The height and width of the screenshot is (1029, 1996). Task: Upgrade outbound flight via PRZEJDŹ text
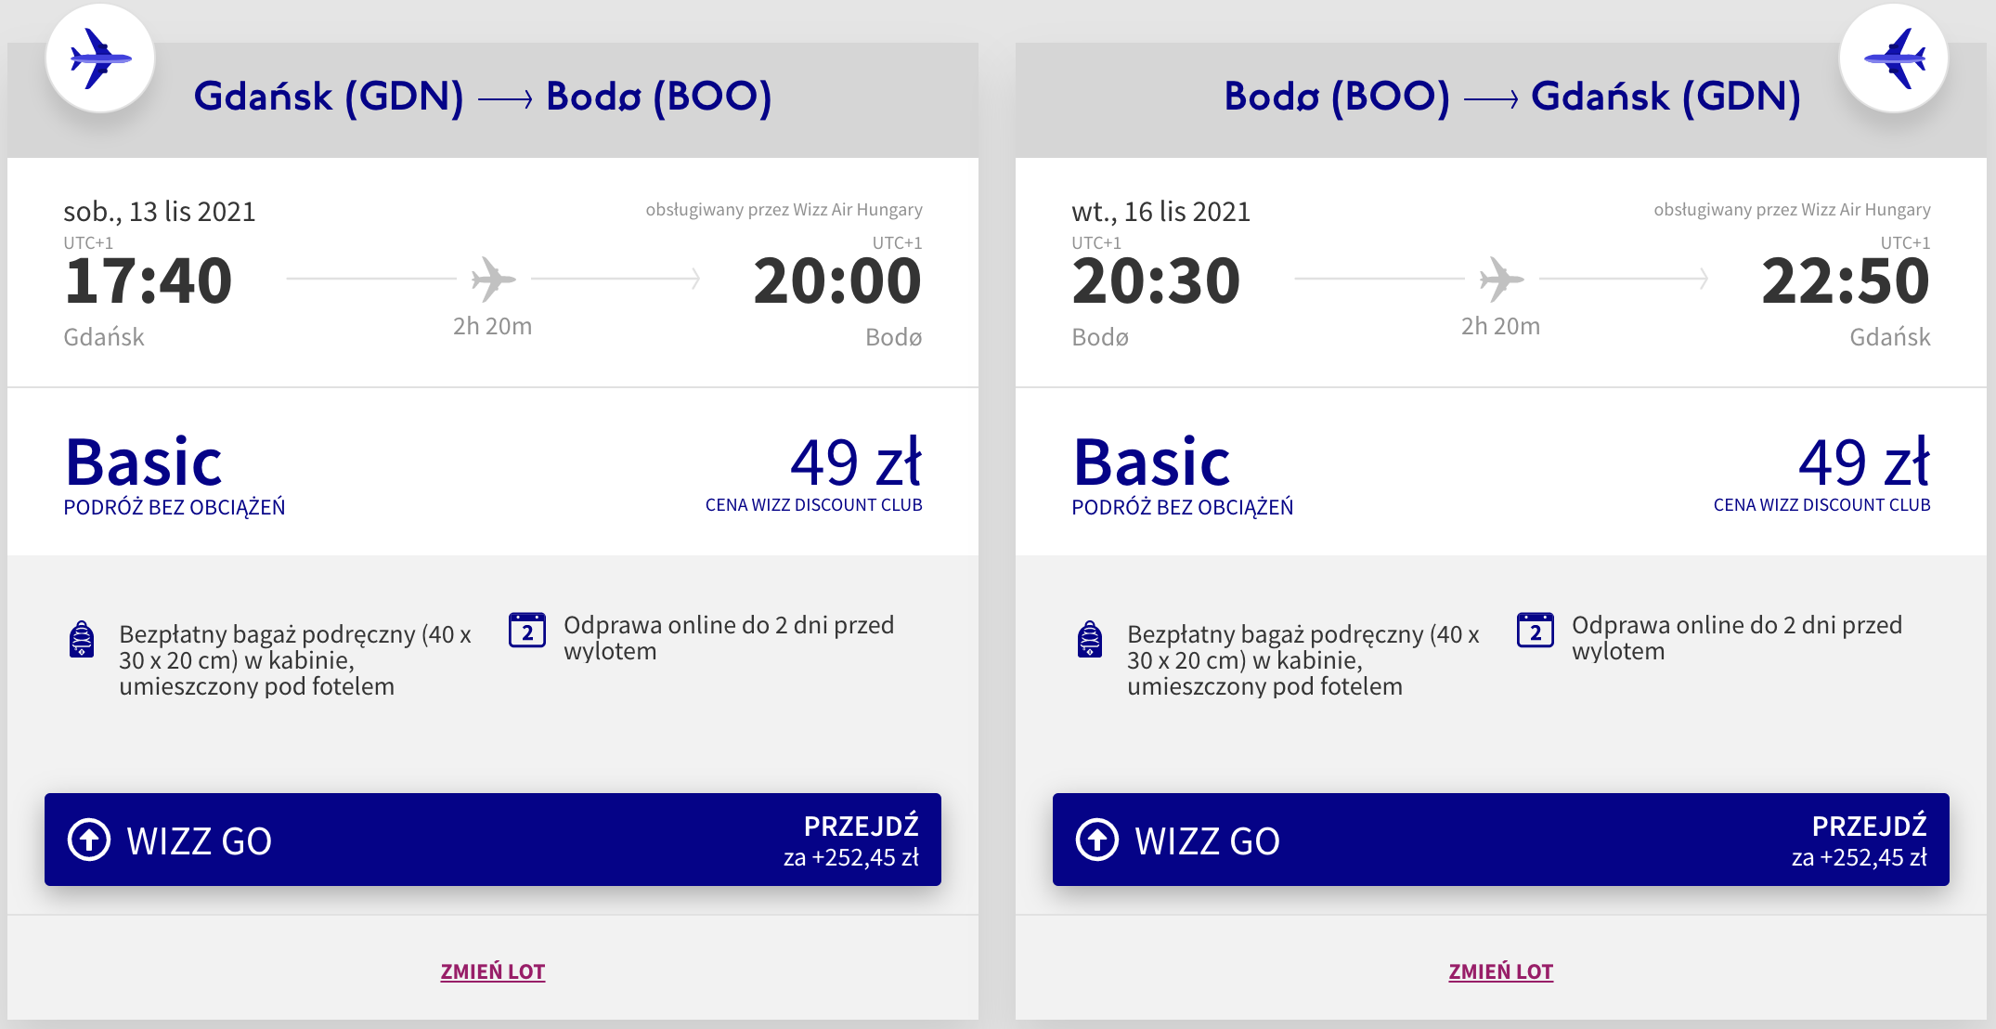pos(861,827)
